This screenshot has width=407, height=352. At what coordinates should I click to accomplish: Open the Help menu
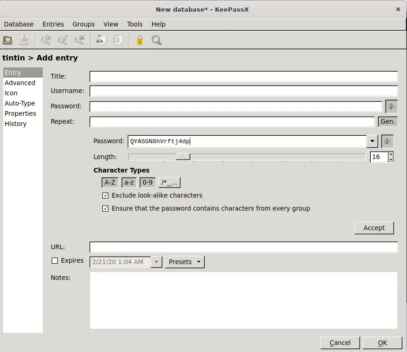[158, 24]
